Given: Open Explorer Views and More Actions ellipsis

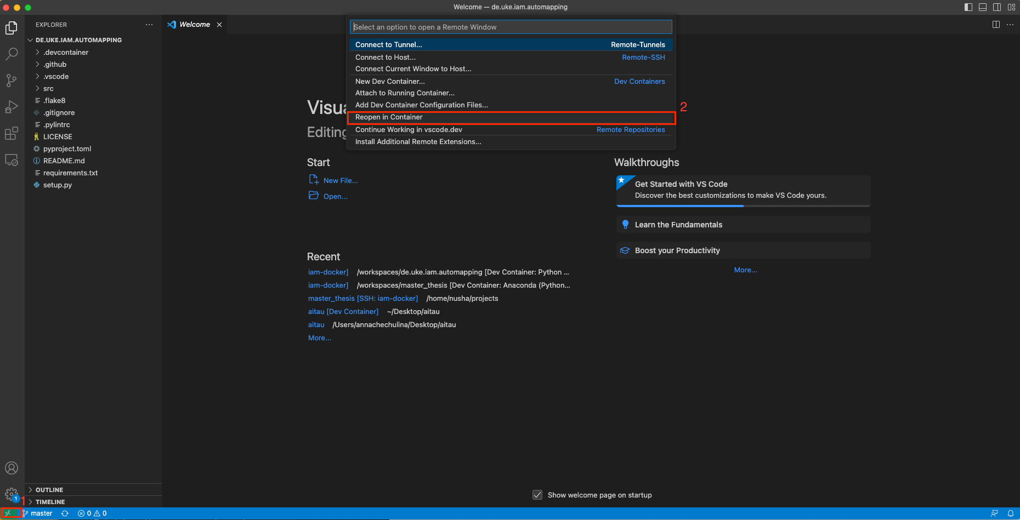Looking at the screenshot, I should (x=149, y=25).
